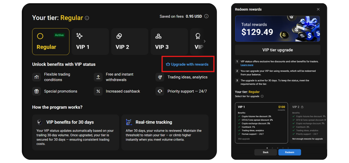Select VIP 1 upgrade card

coord(261,123)
